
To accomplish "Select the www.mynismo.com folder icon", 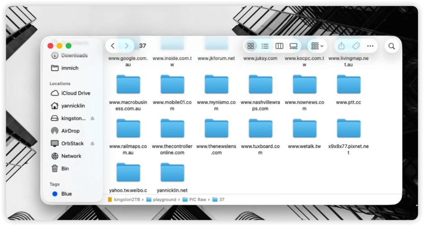I will 216,84.
